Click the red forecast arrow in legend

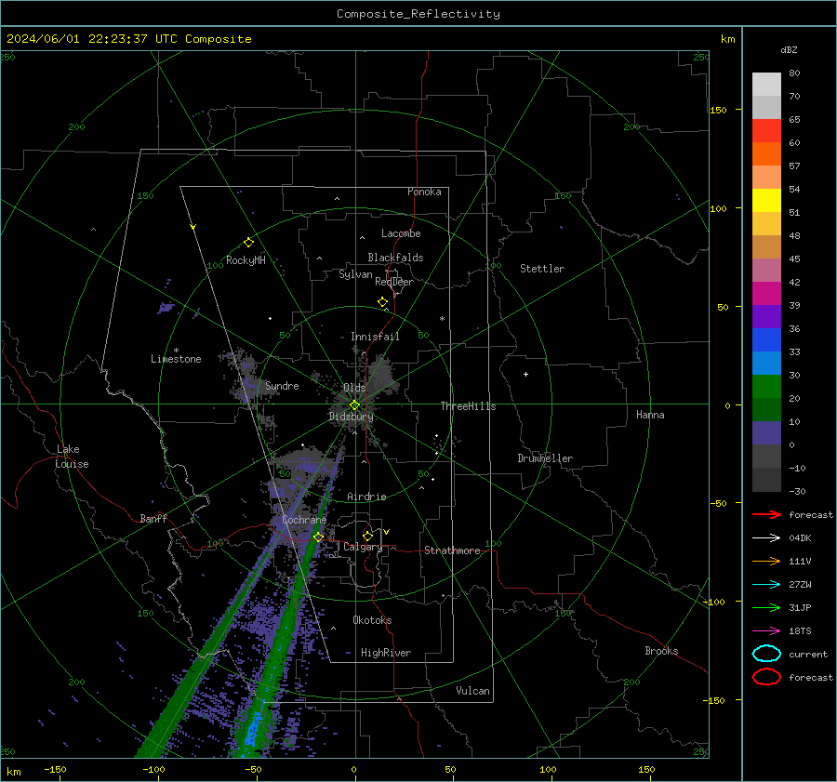[766, 514]
